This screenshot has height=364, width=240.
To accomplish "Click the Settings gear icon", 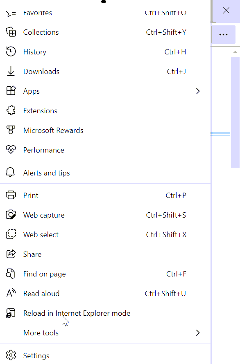I will (x=11, y=355).
